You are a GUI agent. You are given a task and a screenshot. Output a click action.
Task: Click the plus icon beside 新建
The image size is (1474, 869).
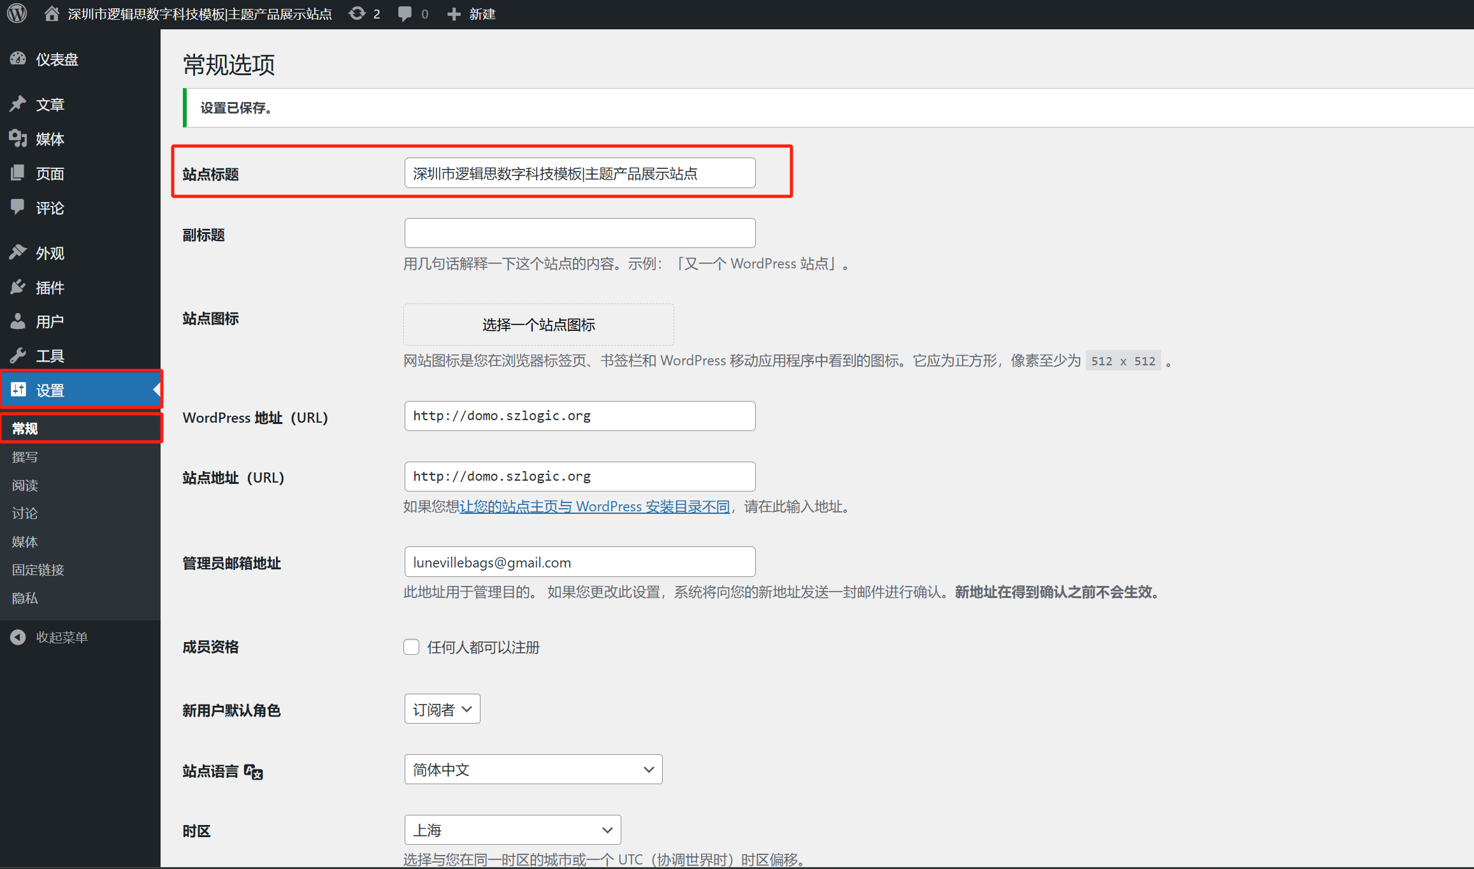click(454, 14)
